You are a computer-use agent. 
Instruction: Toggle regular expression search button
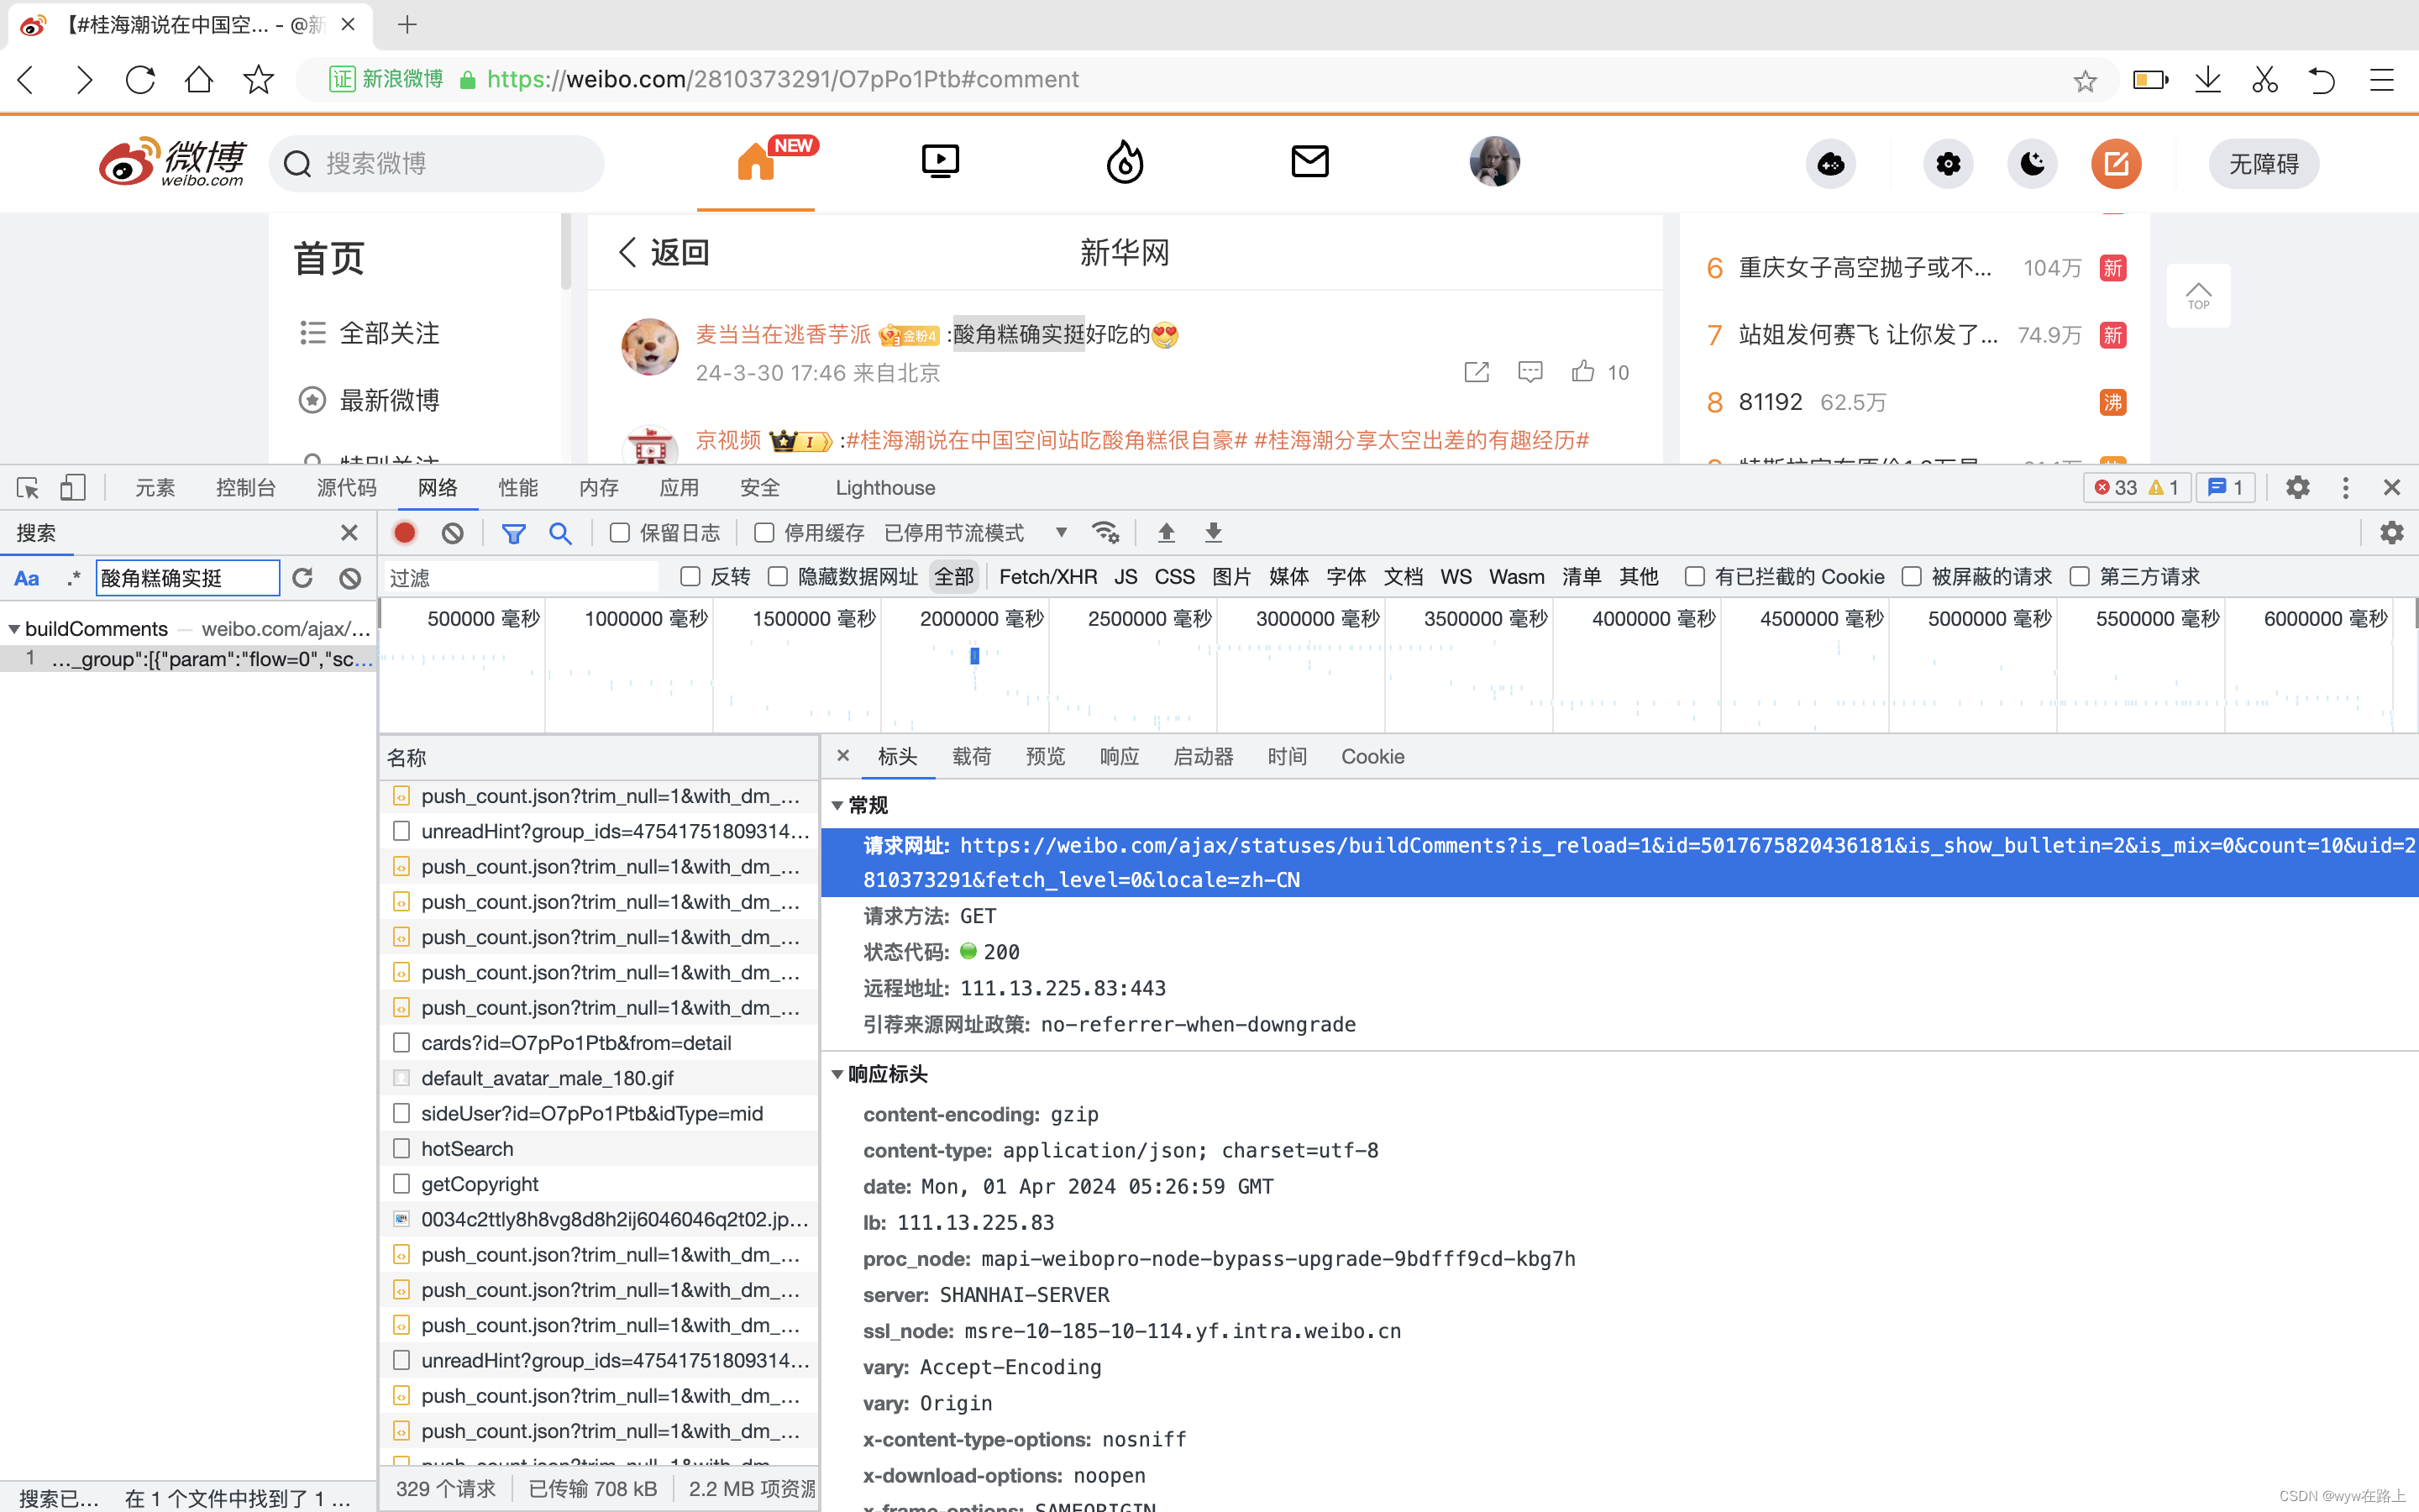pyautogui.click(x=73, y=578)
